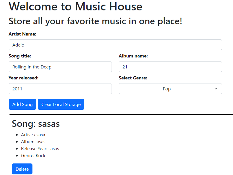Viewport: 233px width, 175px height.
Task: Delete the sasas song entry
Action: [22, 169]
